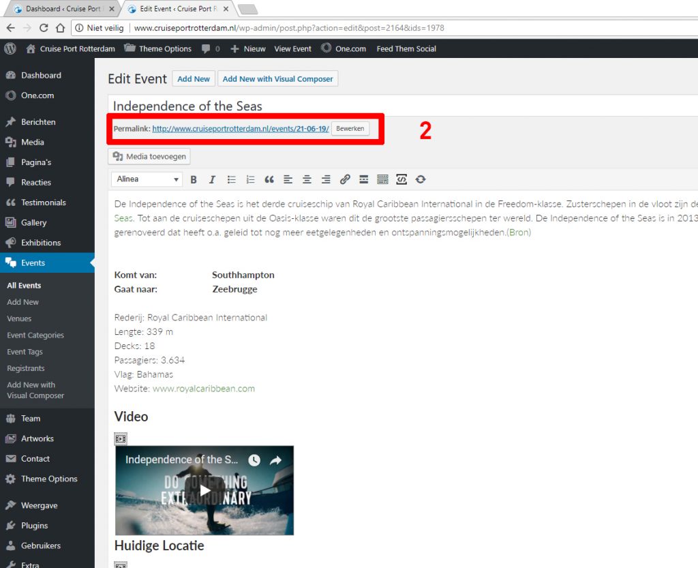This screenshot has width=698, height=568.
Task: Reload the browser page
Action: (x=44, y=27)
